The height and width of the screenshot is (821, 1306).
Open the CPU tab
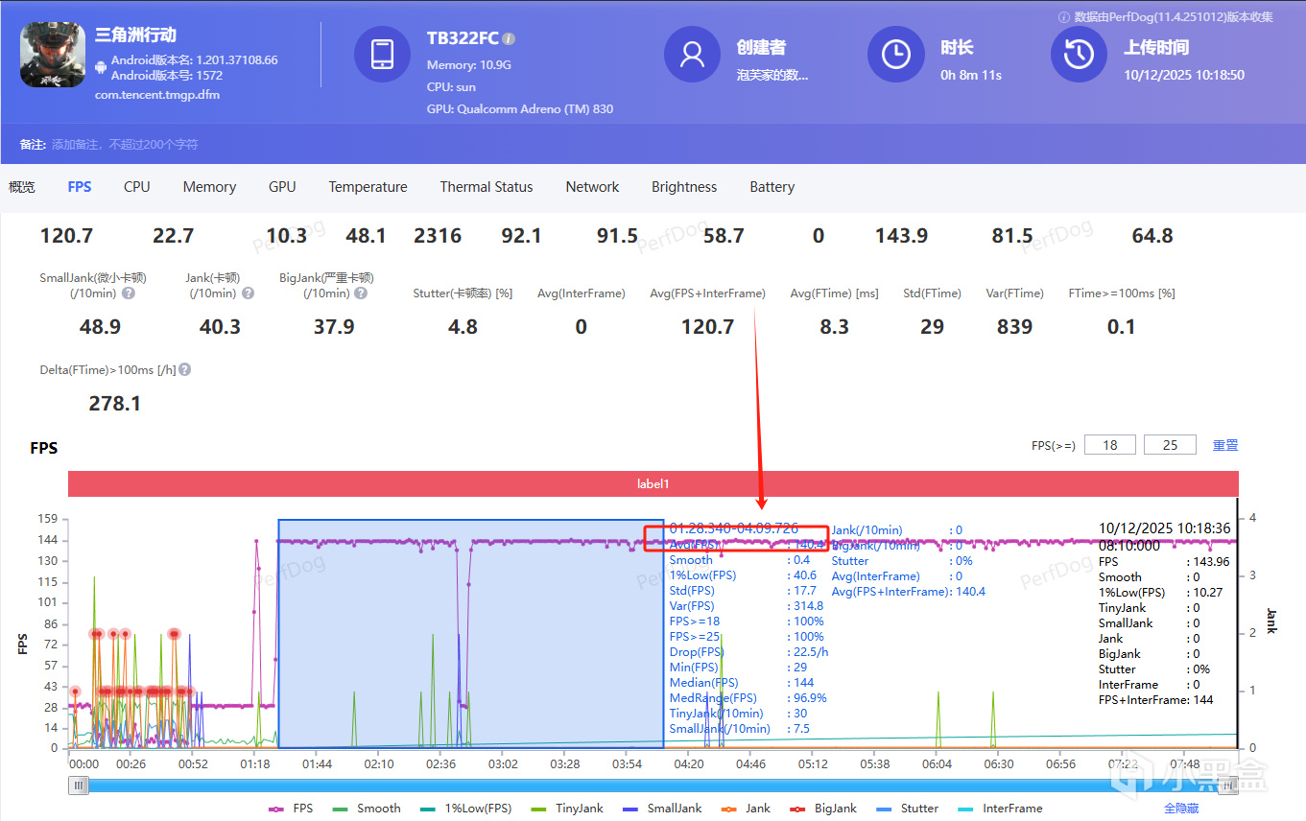coord(137,187)
